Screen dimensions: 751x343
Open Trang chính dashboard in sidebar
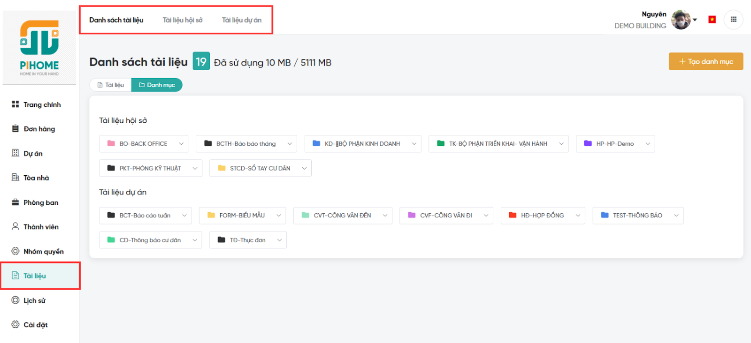(x=42, y=104)
